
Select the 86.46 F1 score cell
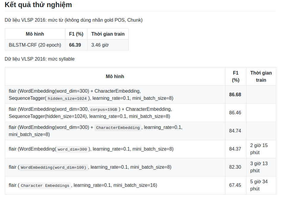coord(235,113)
